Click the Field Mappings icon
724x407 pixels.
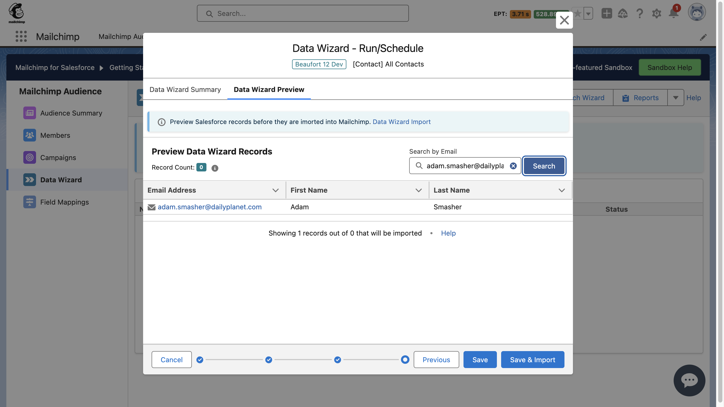point(29,202)
